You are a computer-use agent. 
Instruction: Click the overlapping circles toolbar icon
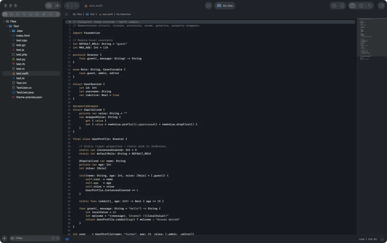tap(361, 6)
